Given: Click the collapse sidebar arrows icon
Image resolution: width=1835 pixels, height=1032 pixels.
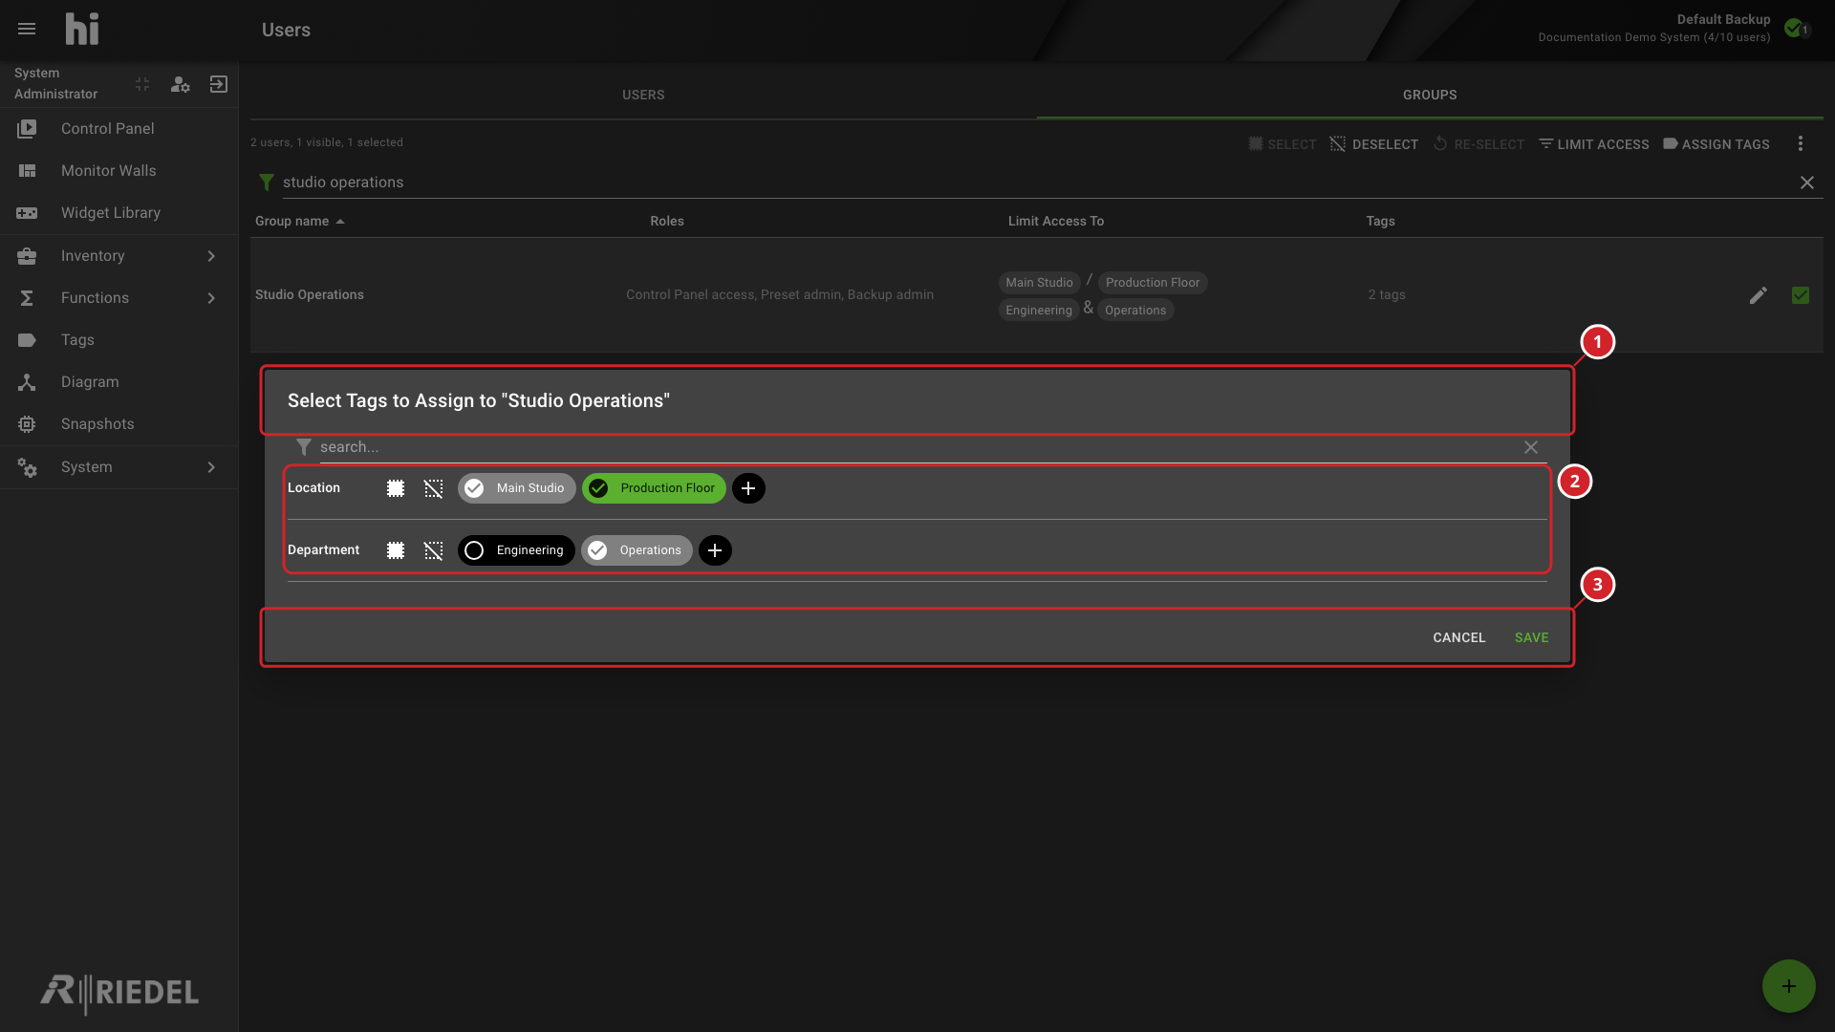Looking at the screenshot, I should [x=142, y=84].
